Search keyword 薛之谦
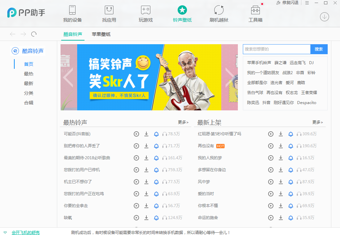340x237 pixels. [x=280, y=63]
